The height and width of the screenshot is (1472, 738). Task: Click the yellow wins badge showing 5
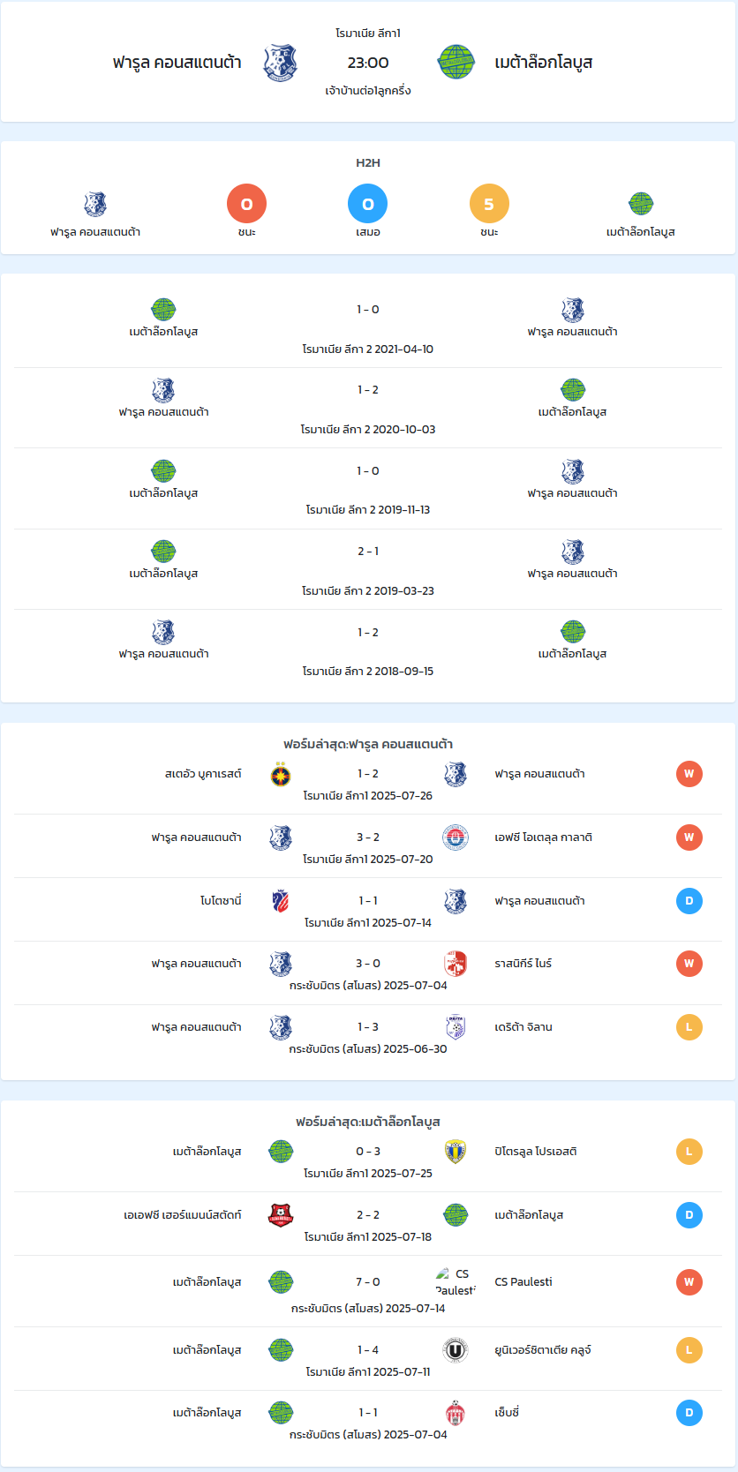(x=489, y=204)
